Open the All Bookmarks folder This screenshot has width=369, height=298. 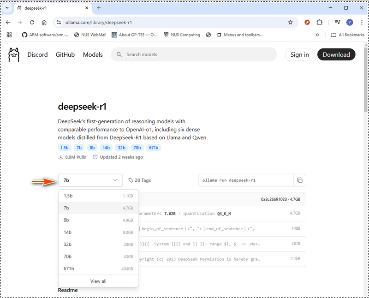tap(347, 35)
